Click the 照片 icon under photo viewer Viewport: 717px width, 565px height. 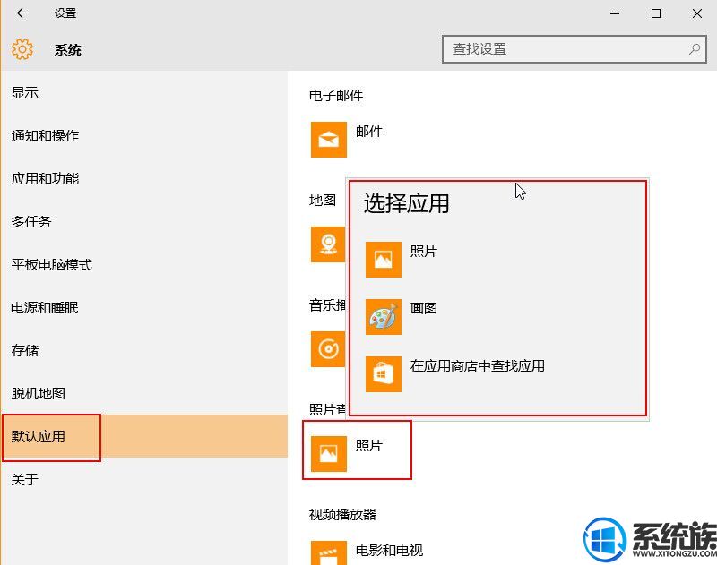(x=329, y=454)
